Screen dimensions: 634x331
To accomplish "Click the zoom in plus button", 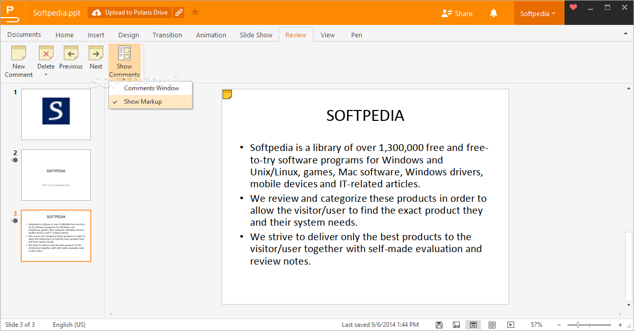I will click(x=620, y=325).
